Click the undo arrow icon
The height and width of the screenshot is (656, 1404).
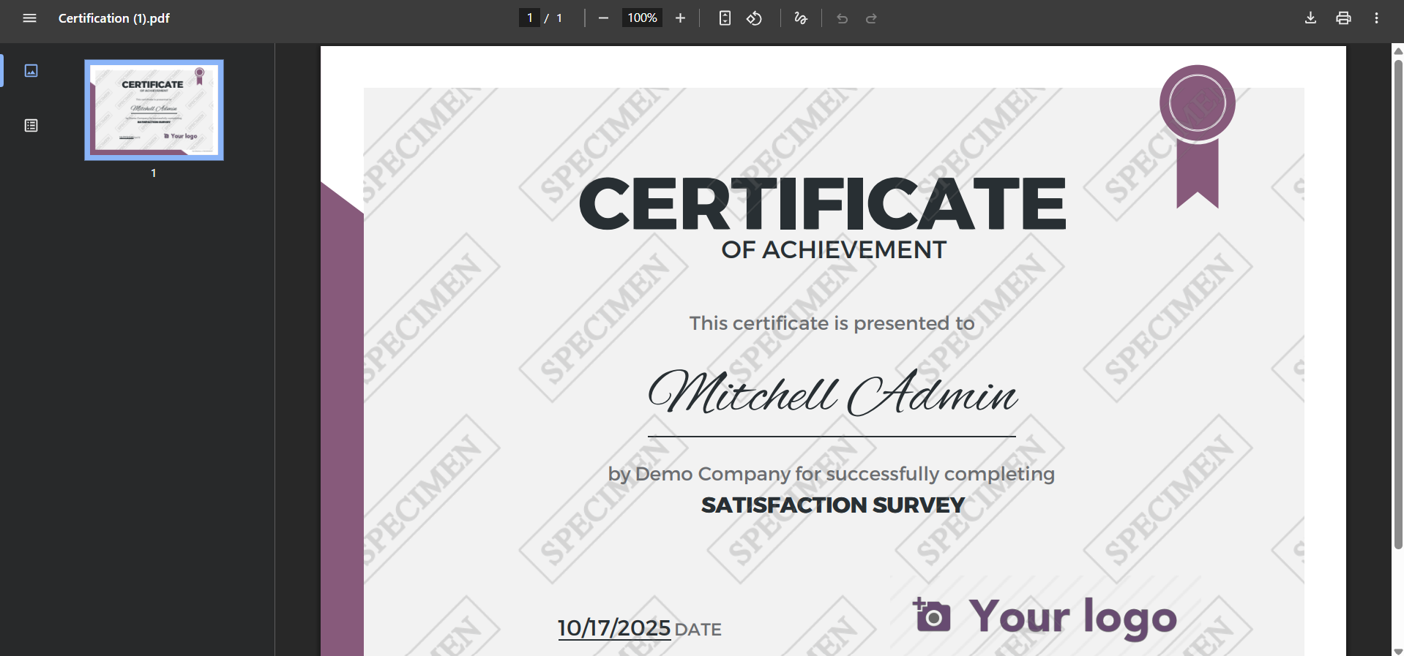(x=842, y=18)
